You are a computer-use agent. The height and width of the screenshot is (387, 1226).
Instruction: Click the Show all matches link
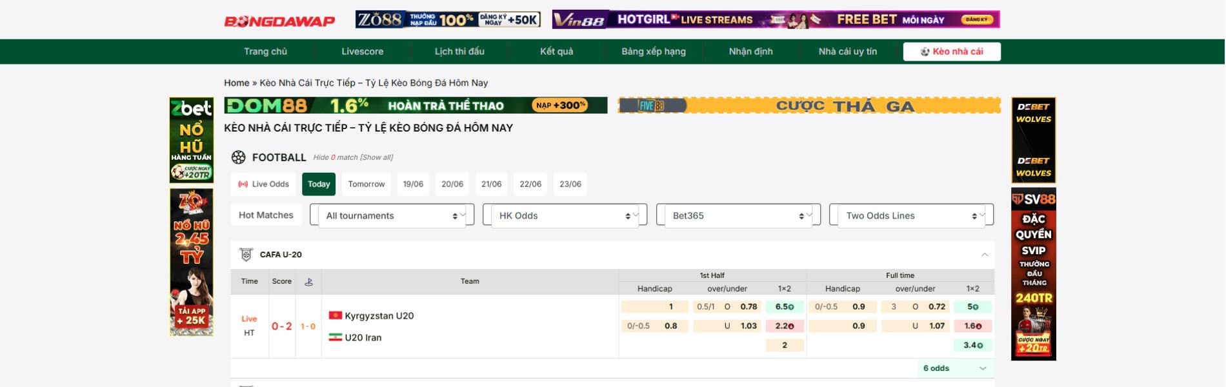tap(376, 157)
